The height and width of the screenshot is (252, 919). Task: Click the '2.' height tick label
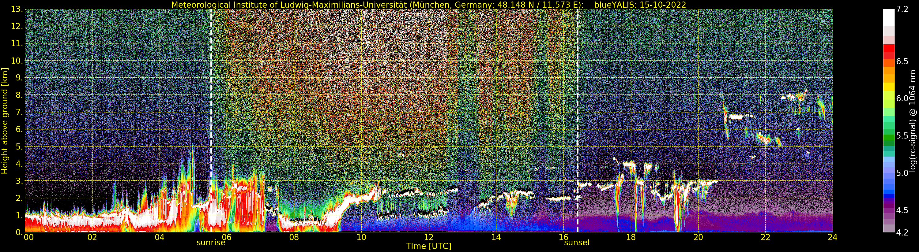(19, 198)
